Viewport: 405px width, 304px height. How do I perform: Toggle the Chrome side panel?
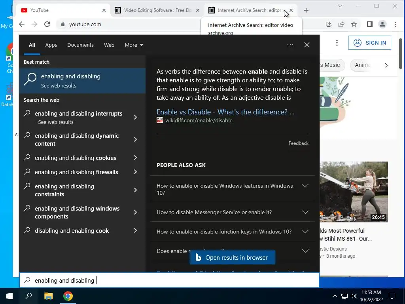[370, 24]
